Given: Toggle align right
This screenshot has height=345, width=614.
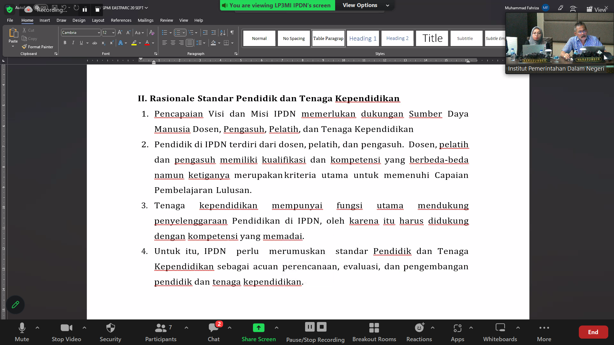Looking at the screenshot, I should click(181, 43).
